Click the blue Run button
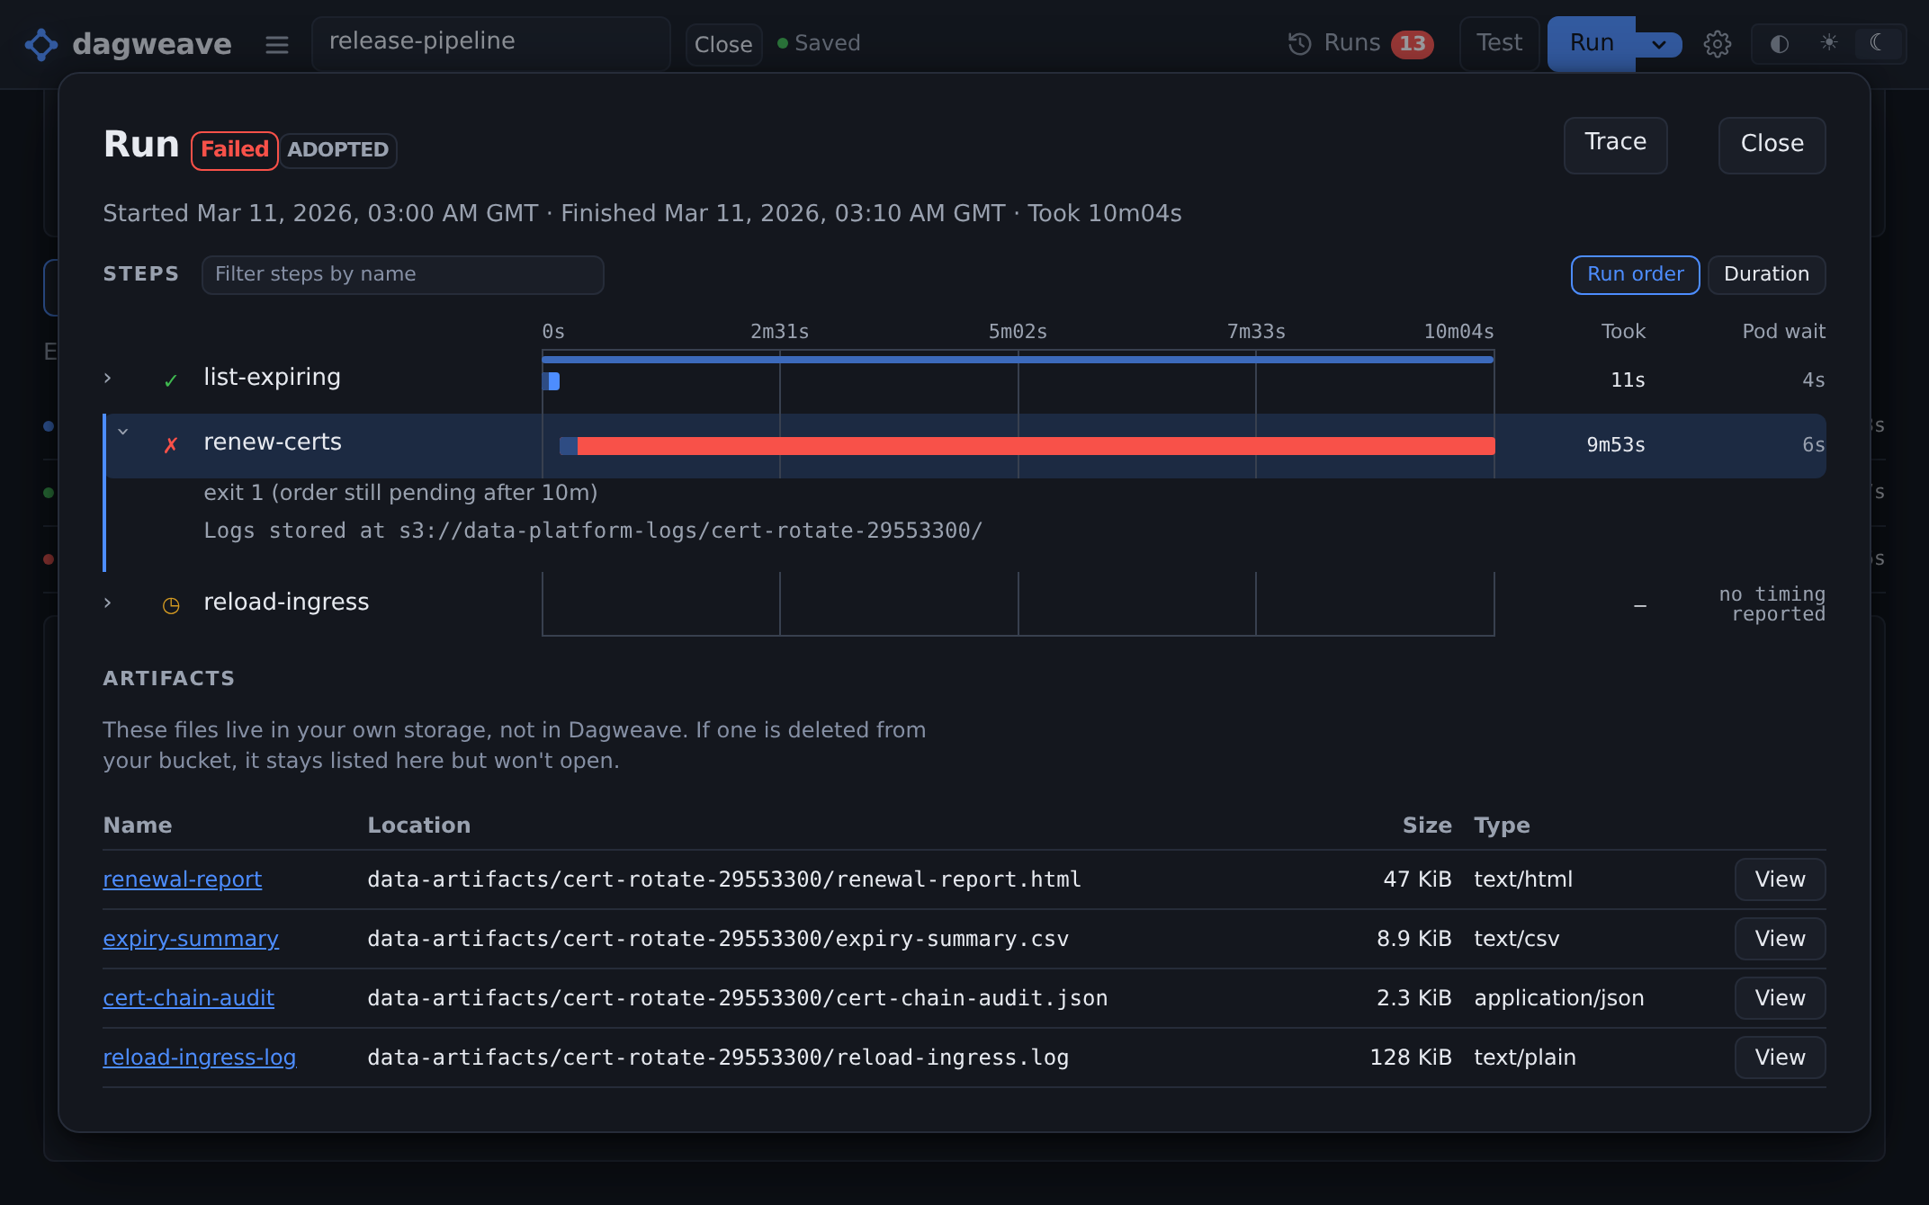The height and width of the screenshot is (1205, 1929). point(1591,43)
